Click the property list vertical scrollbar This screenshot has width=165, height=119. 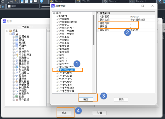(94, 30)
